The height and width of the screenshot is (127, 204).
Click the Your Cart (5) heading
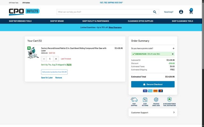35,41
